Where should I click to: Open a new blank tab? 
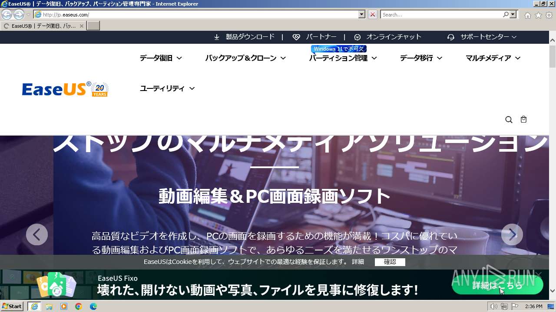coord(93,26)
